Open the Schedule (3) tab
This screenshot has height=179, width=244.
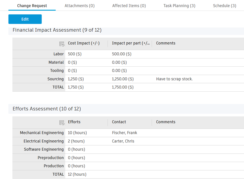224,6
